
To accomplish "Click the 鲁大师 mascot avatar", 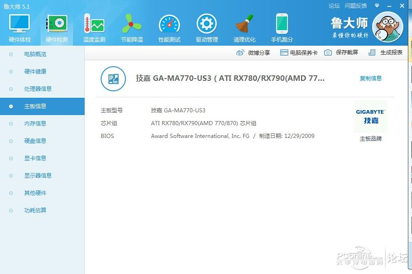I will click(x=388, y=27).
